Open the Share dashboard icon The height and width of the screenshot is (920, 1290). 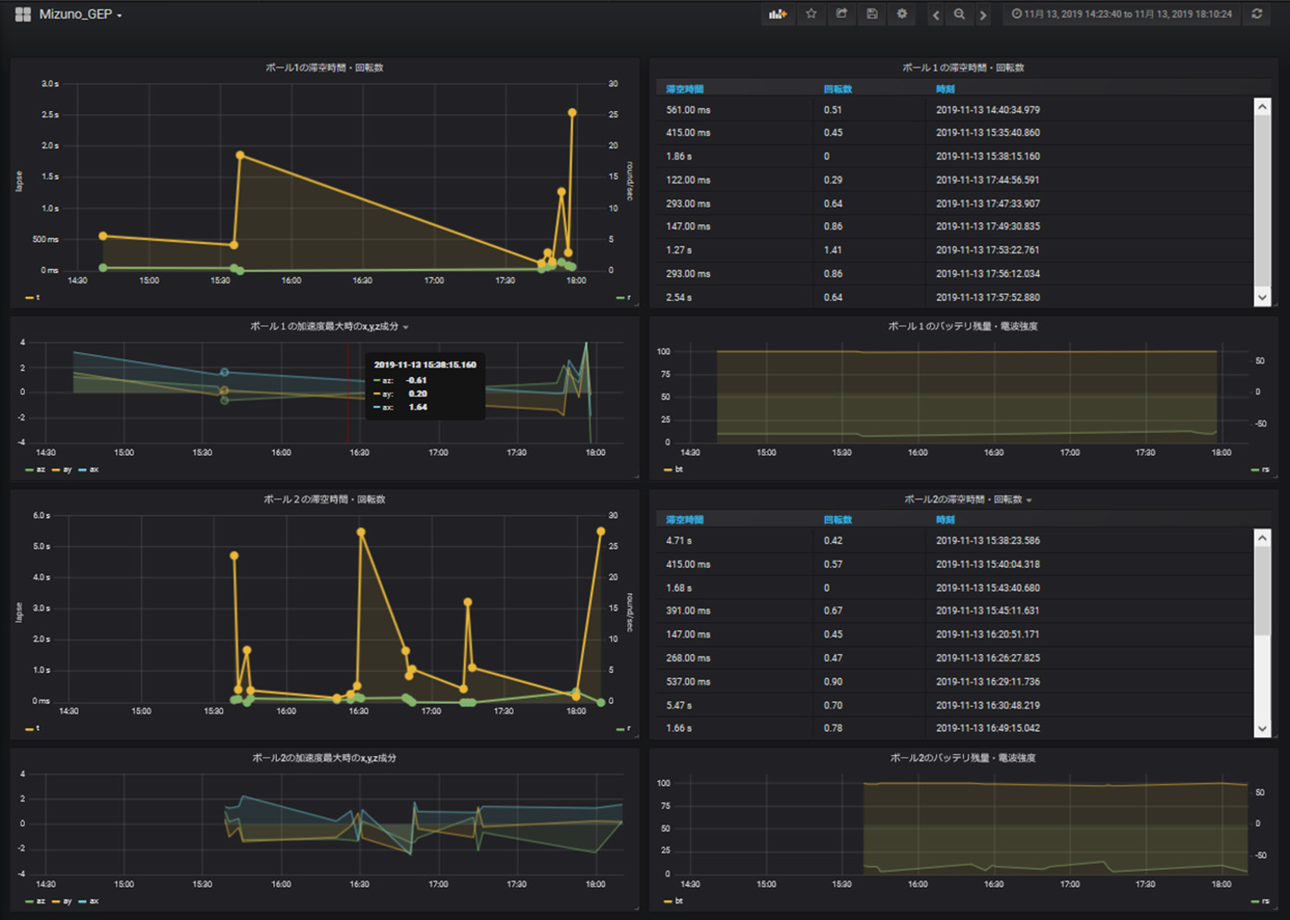pyautogui.click(x=841, y=14)
